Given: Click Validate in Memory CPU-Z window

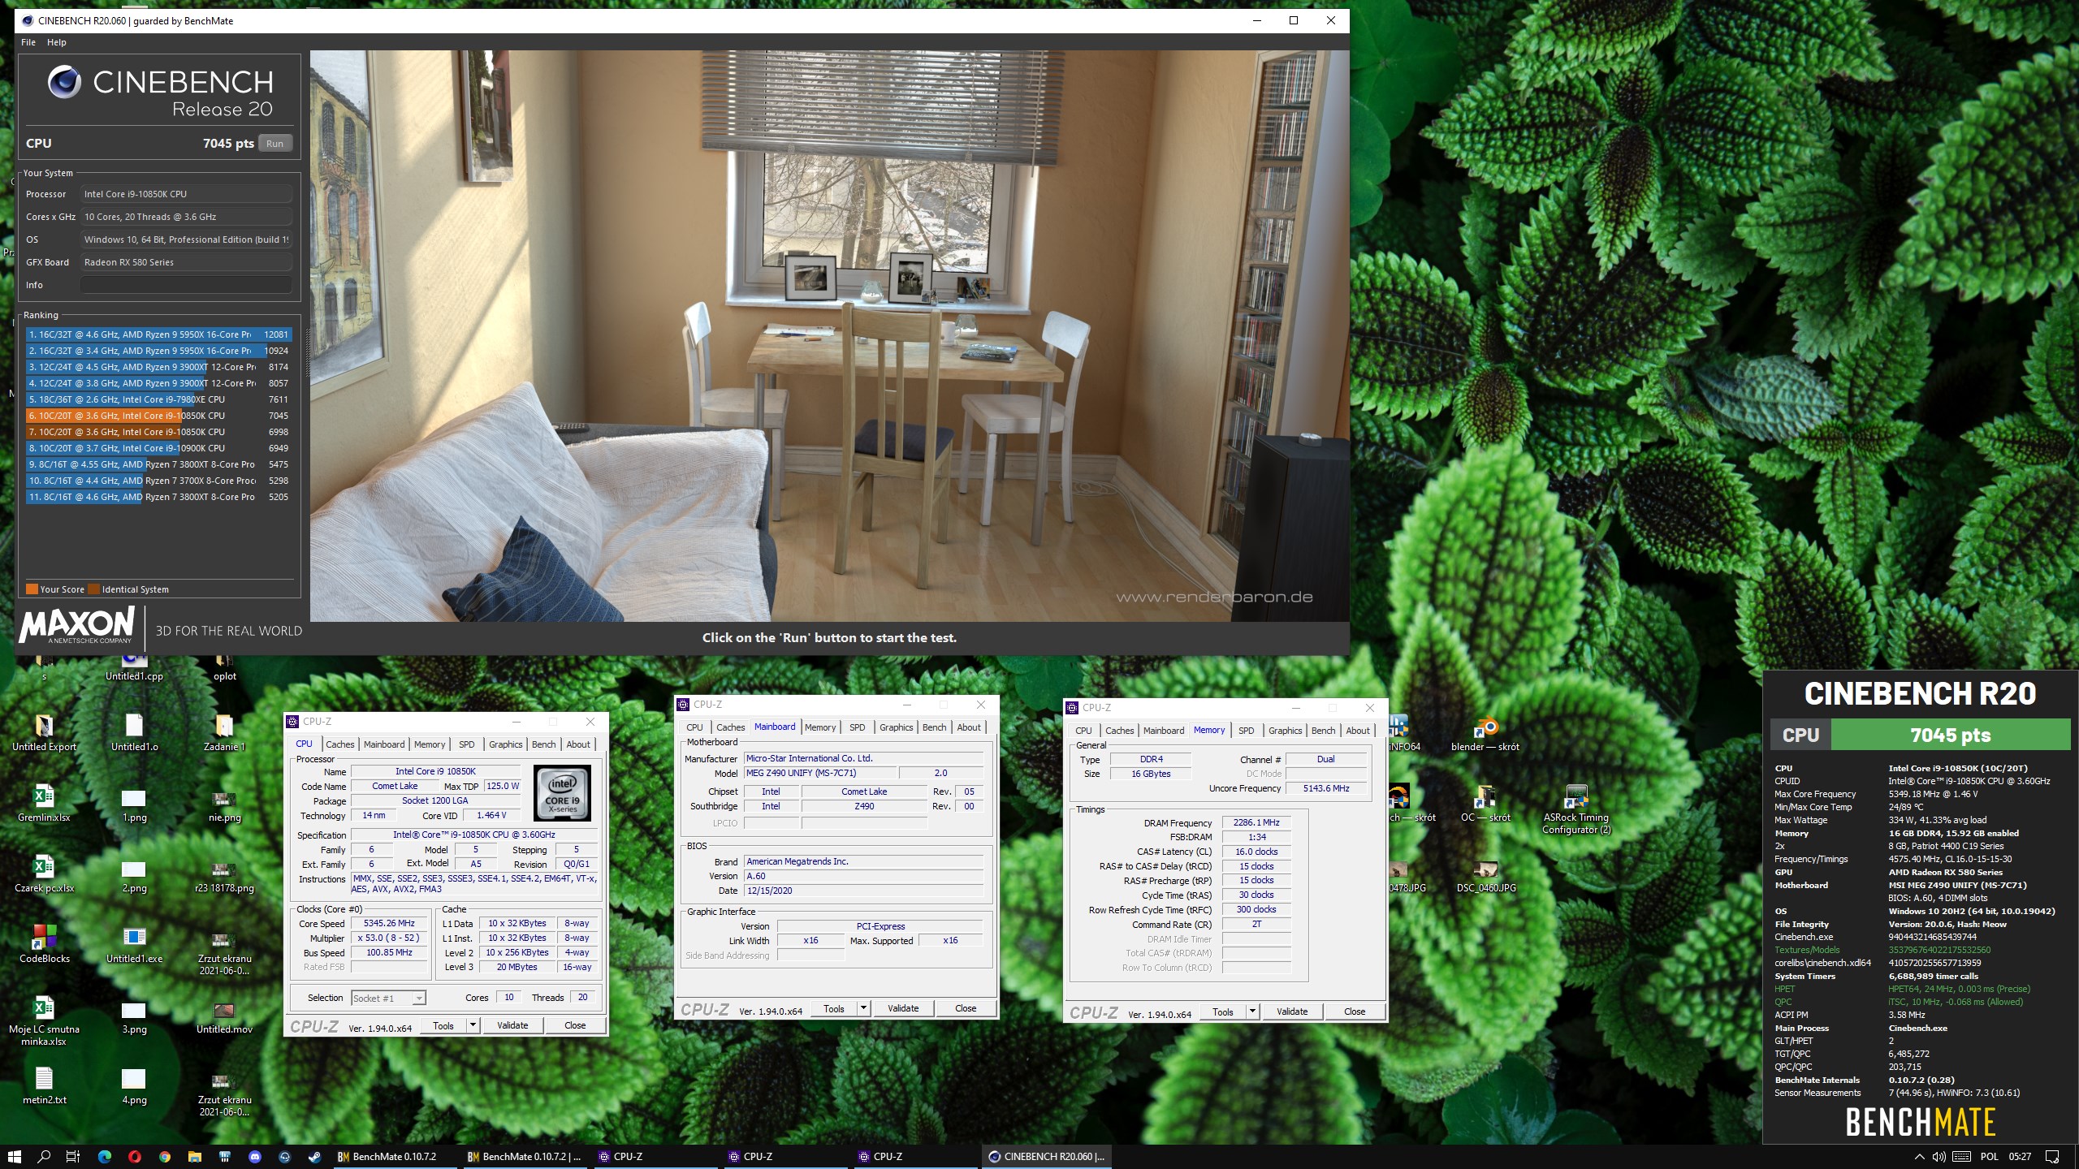Looking at the screenshot, I should click(1292, 1012).
